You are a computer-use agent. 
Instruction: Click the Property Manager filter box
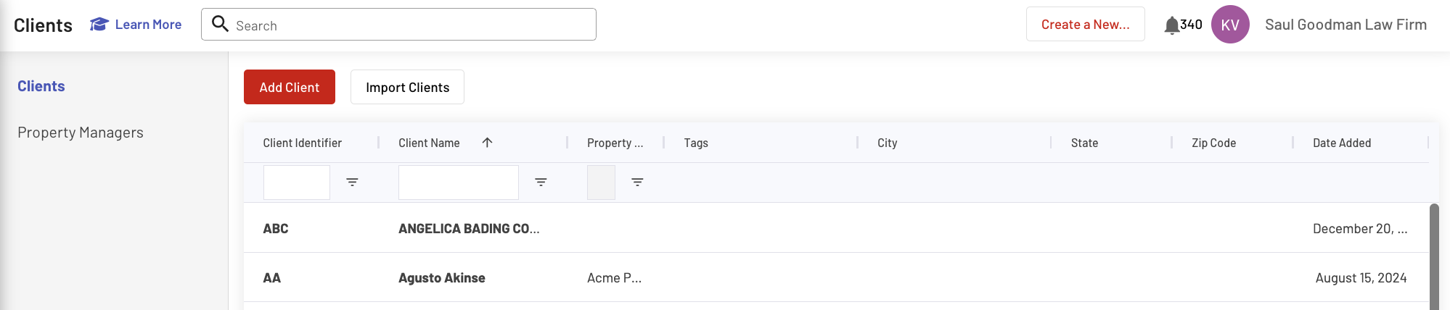601,183
